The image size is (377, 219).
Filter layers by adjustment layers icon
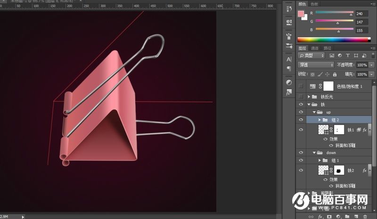pyautogui.click(x=340, y=56)
